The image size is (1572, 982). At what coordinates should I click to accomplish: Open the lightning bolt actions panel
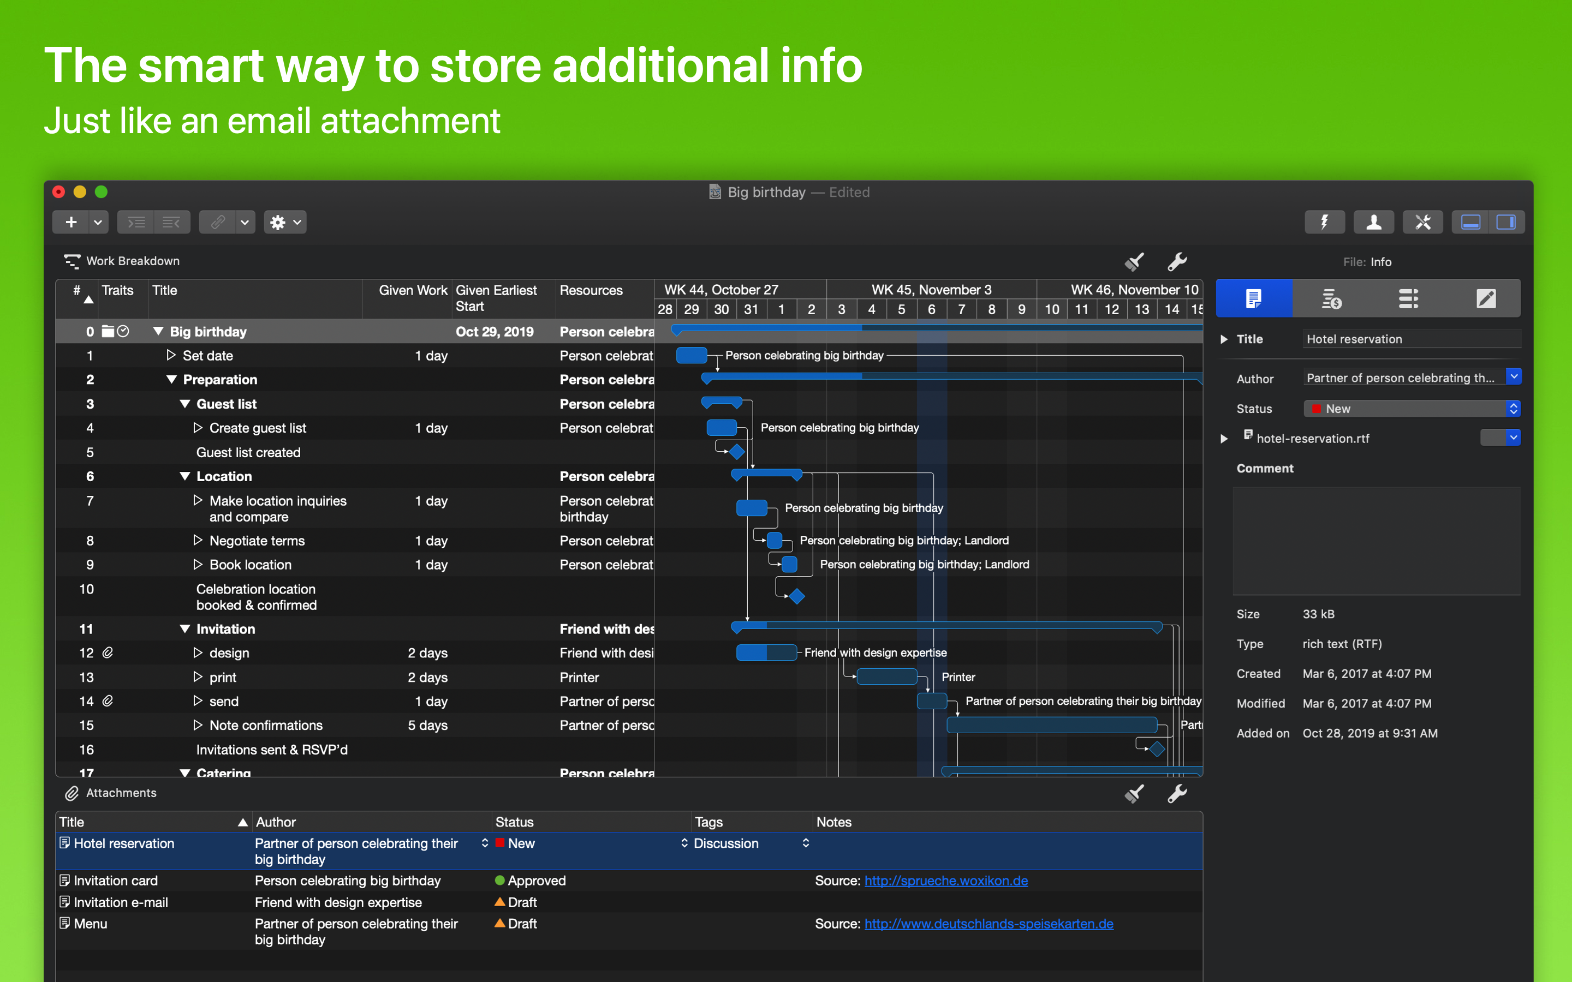tap(1324, 222)
